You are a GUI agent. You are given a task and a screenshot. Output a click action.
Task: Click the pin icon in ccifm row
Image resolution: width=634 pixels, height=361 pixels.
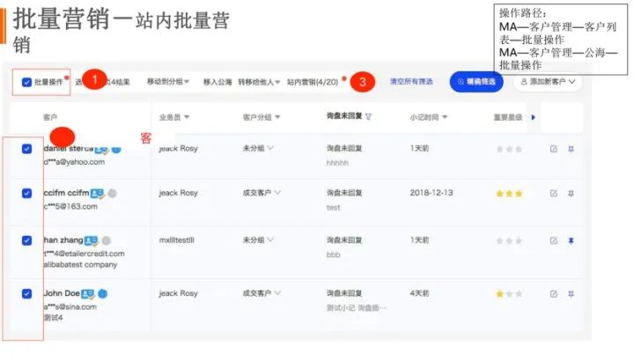tap(571, 194)
